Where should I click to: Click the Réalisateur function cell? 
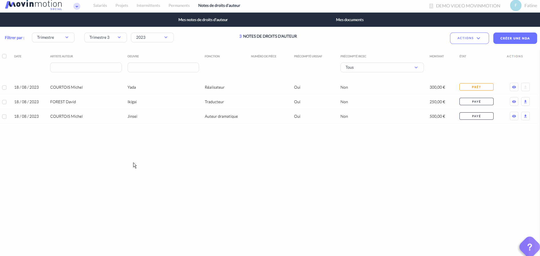(215, 87)
